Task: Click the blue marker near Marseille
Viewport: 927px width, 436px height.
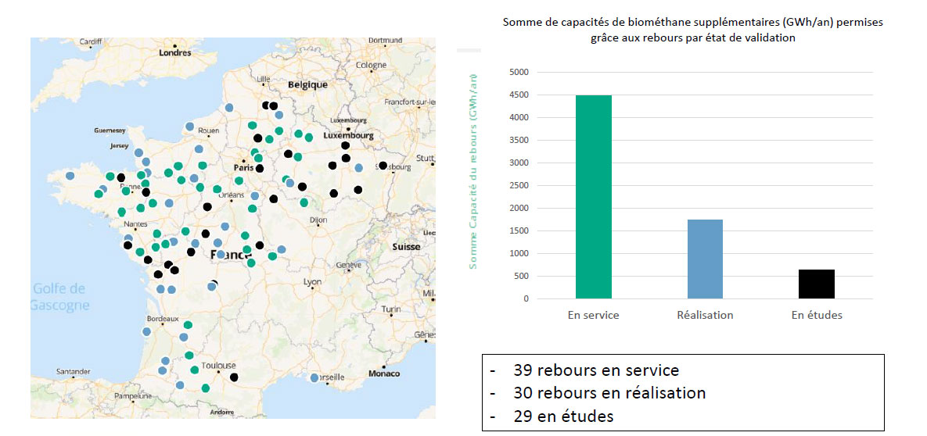Action: 314,378
